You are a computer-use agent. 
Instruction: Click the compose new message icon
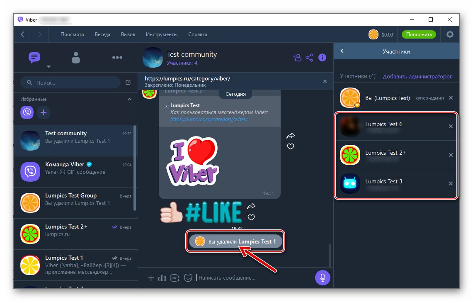(x=128, y=83)
